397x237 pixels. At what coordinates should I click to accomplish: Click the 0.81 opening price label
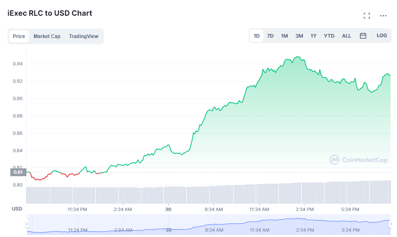[18, 172]
